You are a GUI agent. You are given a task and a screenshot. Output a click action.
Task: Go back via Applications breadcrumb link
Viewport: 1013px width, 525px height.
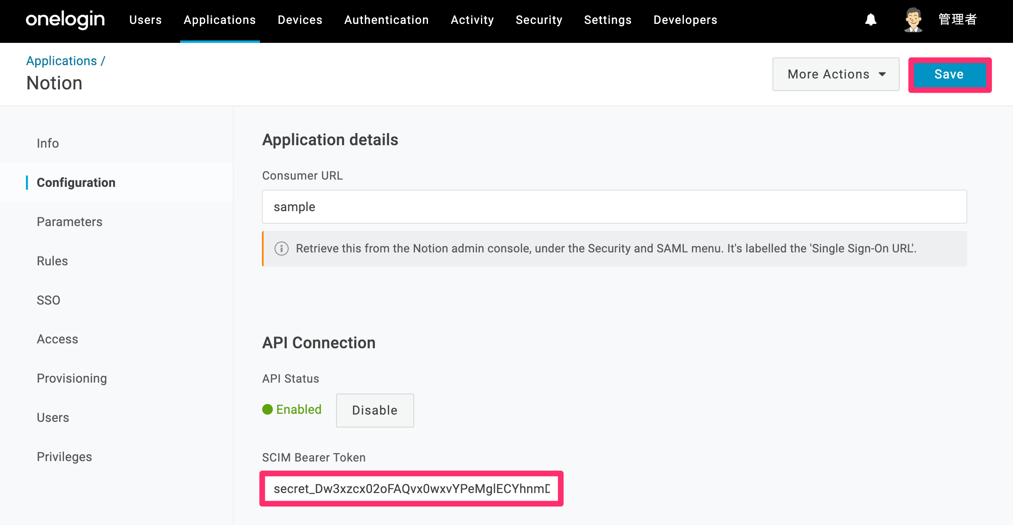[x=62, y=61]
